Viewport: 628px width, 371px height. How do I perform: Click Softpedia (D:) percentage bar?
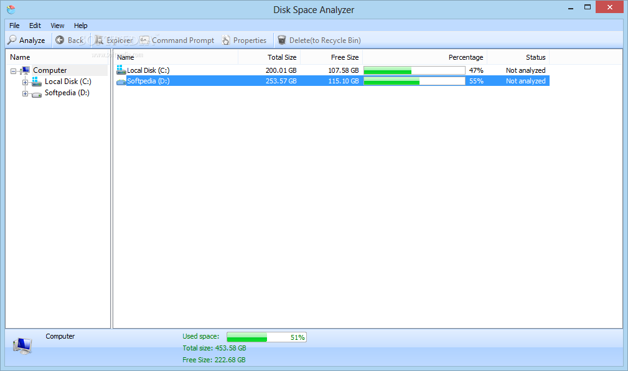coord(415,81)
